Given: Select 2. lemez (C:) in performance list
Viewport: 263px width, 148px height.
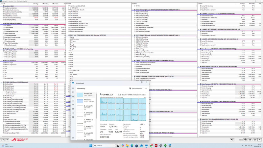Looking at the screenshot, I should [x=85, y=121].
